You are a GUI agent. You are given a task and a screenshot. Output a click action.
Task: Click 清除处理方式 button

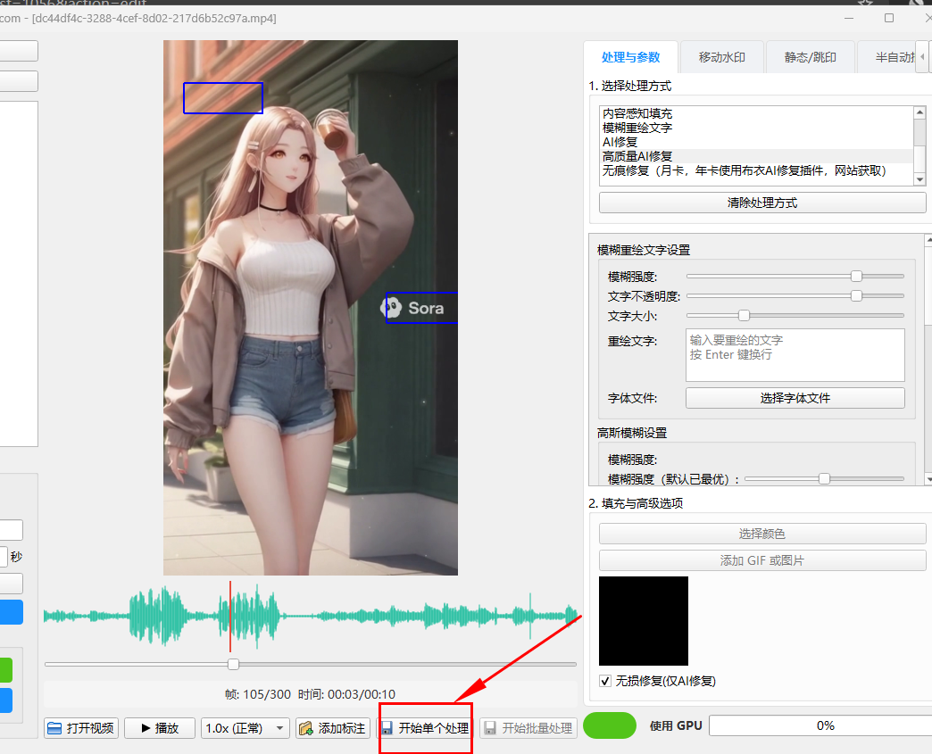[762, 203]
